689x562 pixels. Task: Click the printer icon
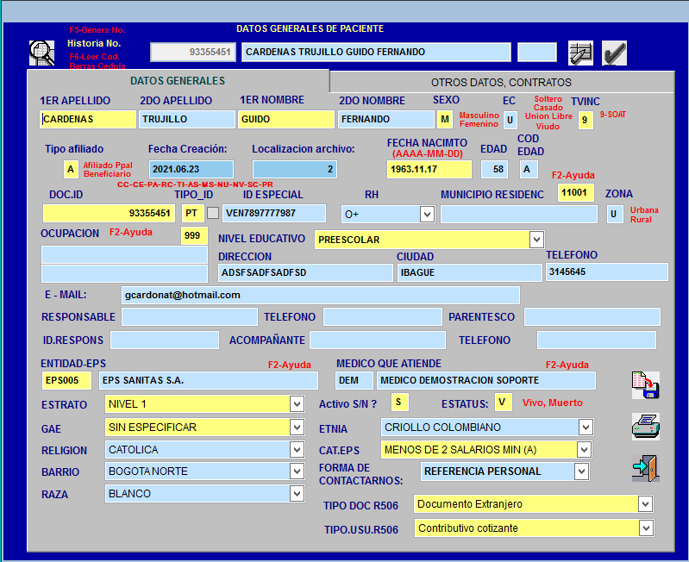(646, 427)
